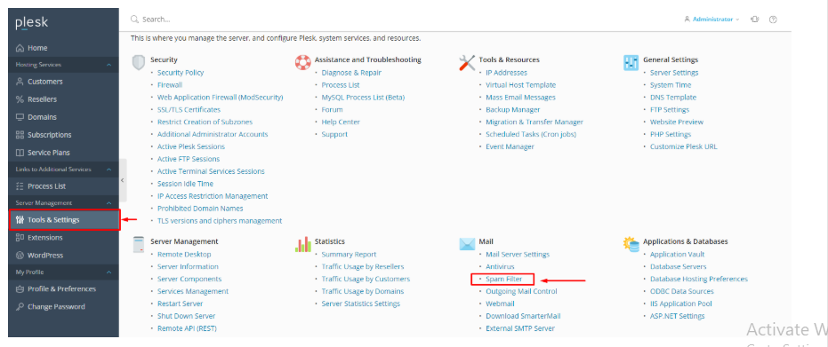Collapse the My Profile sidebar section
Image resolution: width=828 pixels, height=347 pixels.
click(x=109, y=272)
